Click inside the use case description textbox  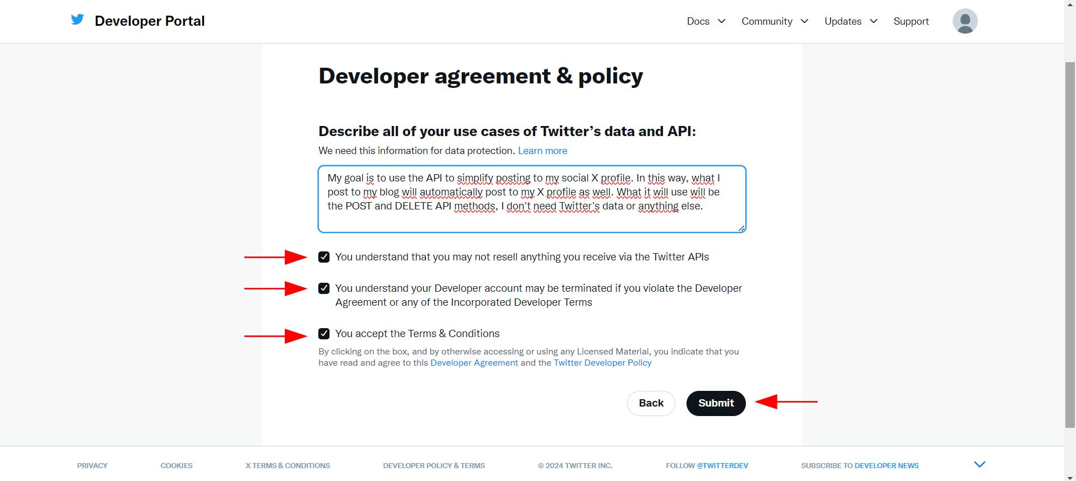[x=531, y=199]
